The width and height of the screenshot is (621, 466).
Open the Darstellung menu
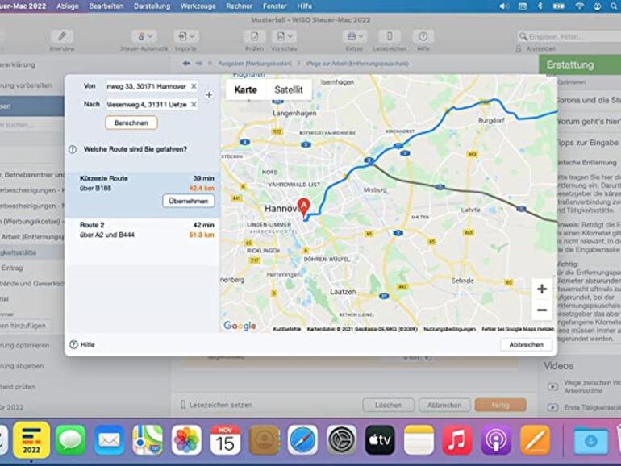click(152, 6)
